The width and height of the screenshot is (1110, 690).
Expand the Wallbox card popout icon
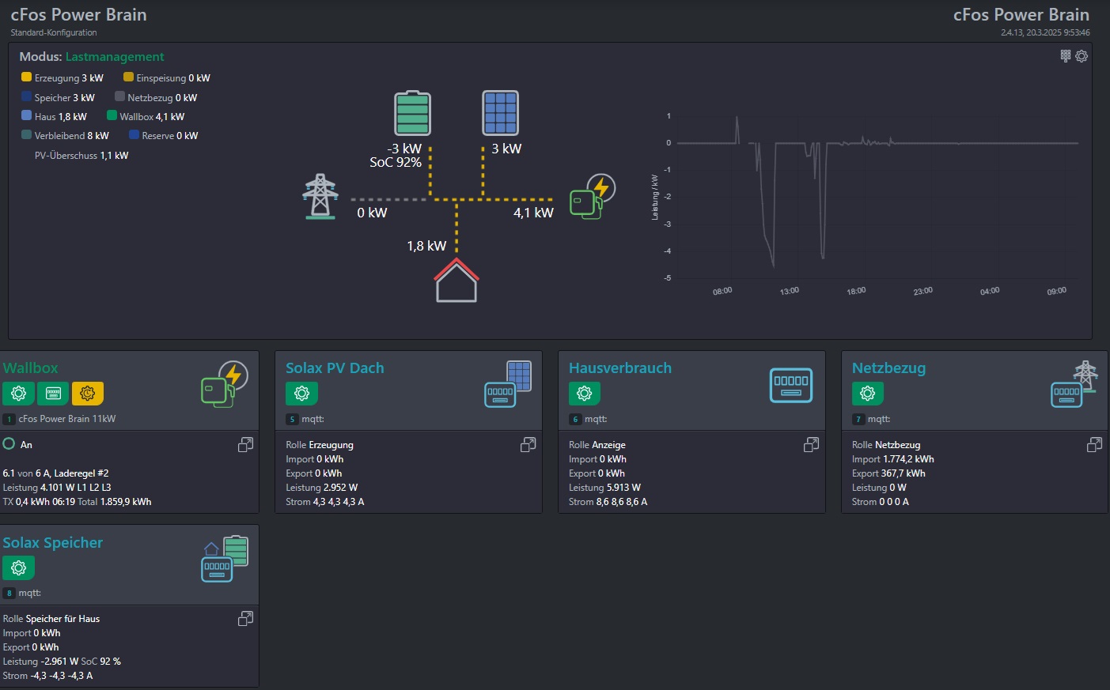coord(246,445)
